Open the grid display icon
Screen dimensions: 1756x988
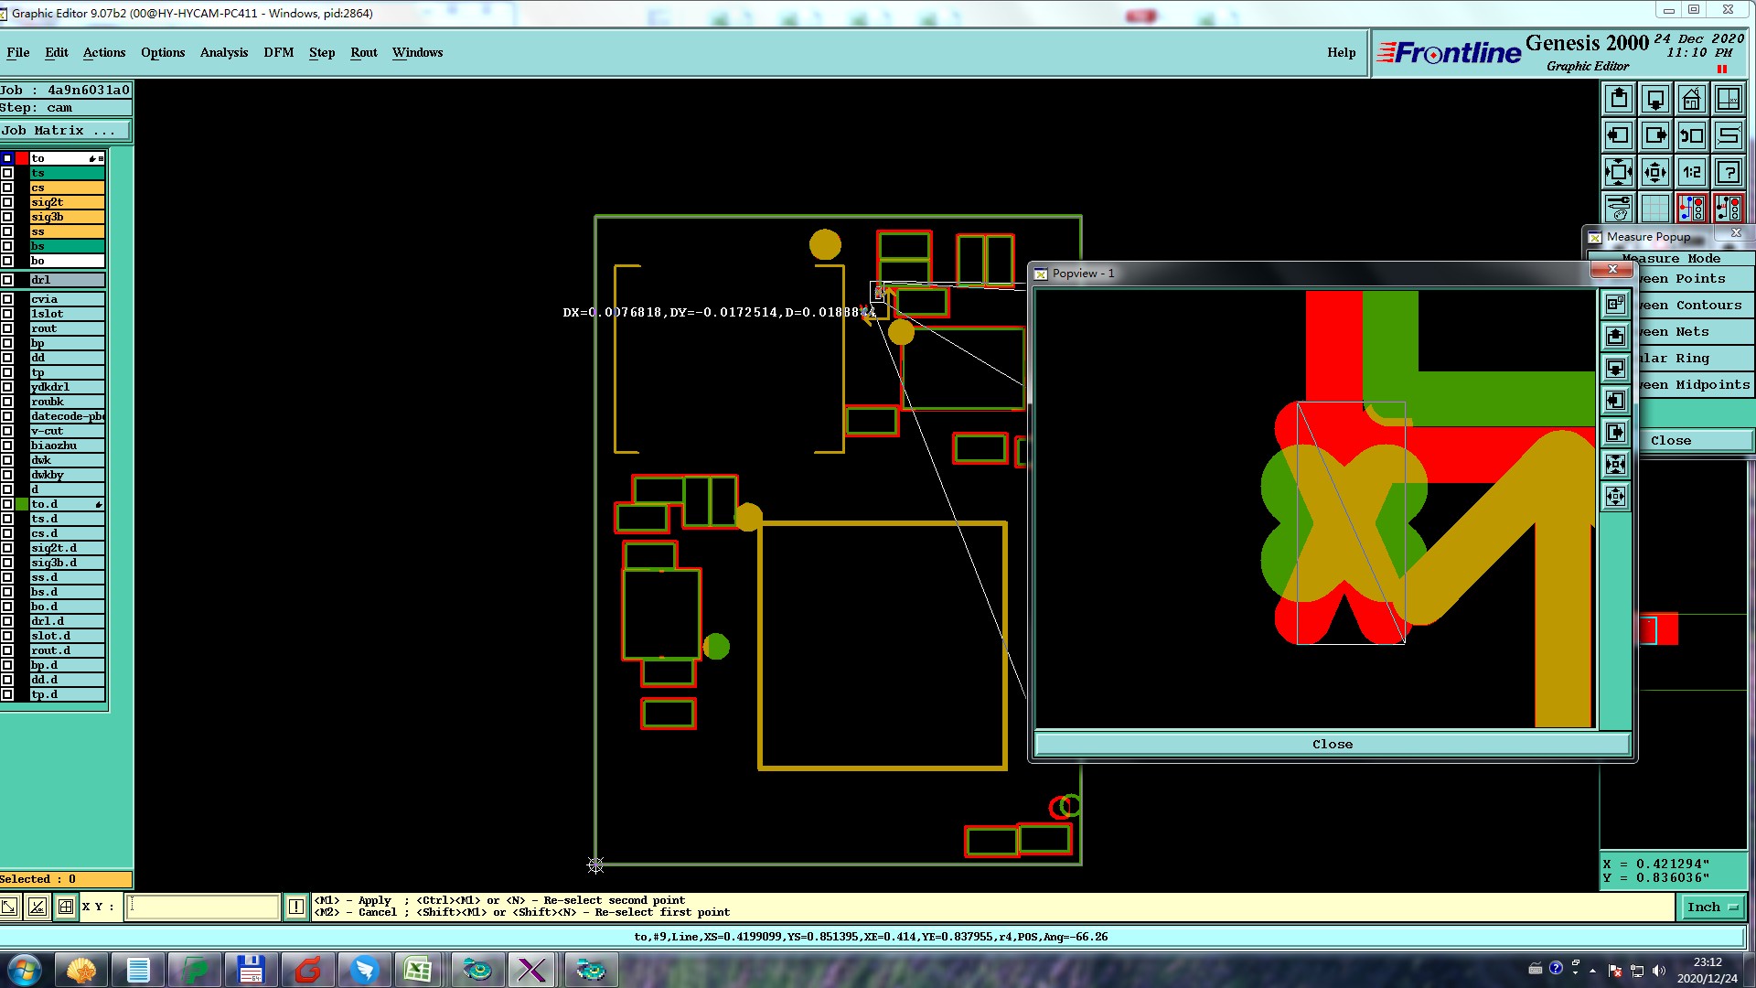tap(1654, 209)
